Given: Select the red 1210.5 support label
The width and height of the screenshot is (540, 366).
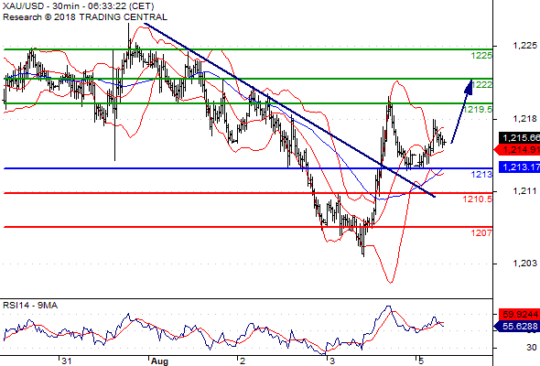Looking at the screenshot, I should coord(478,199).
